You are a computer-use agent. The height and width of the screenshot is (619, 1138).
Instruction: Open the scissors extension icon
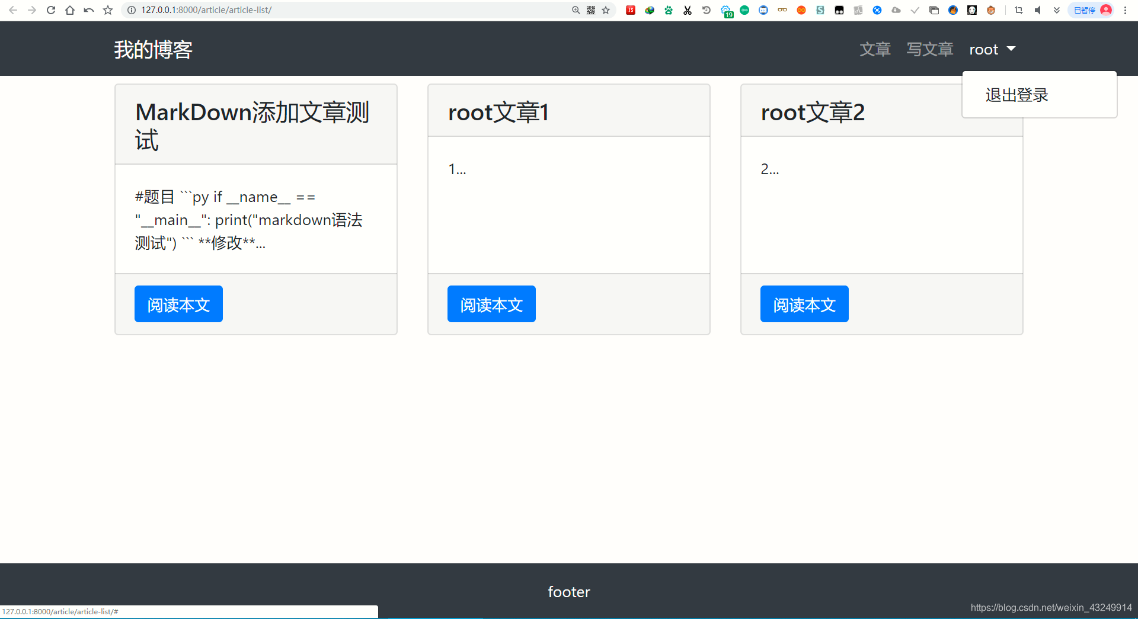tap(688, 10)
